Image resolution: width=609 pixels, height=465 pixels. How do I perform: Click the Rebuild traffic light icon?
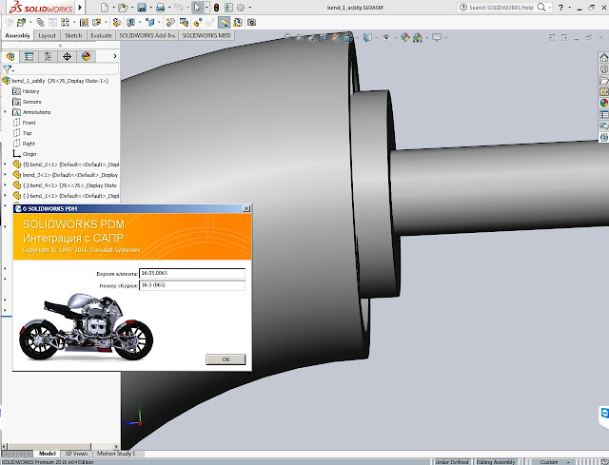pyautogui.click(x=216, y=8)
